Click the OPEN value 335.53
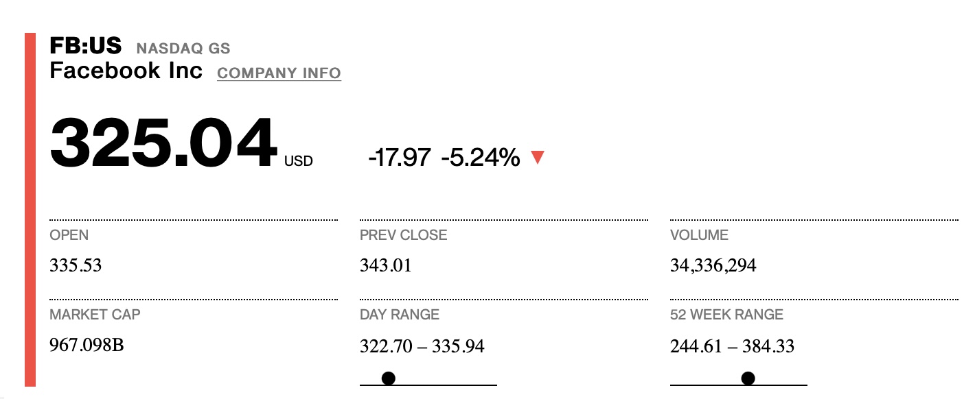The width and height of the screenshot is (975, 399). 76,265
